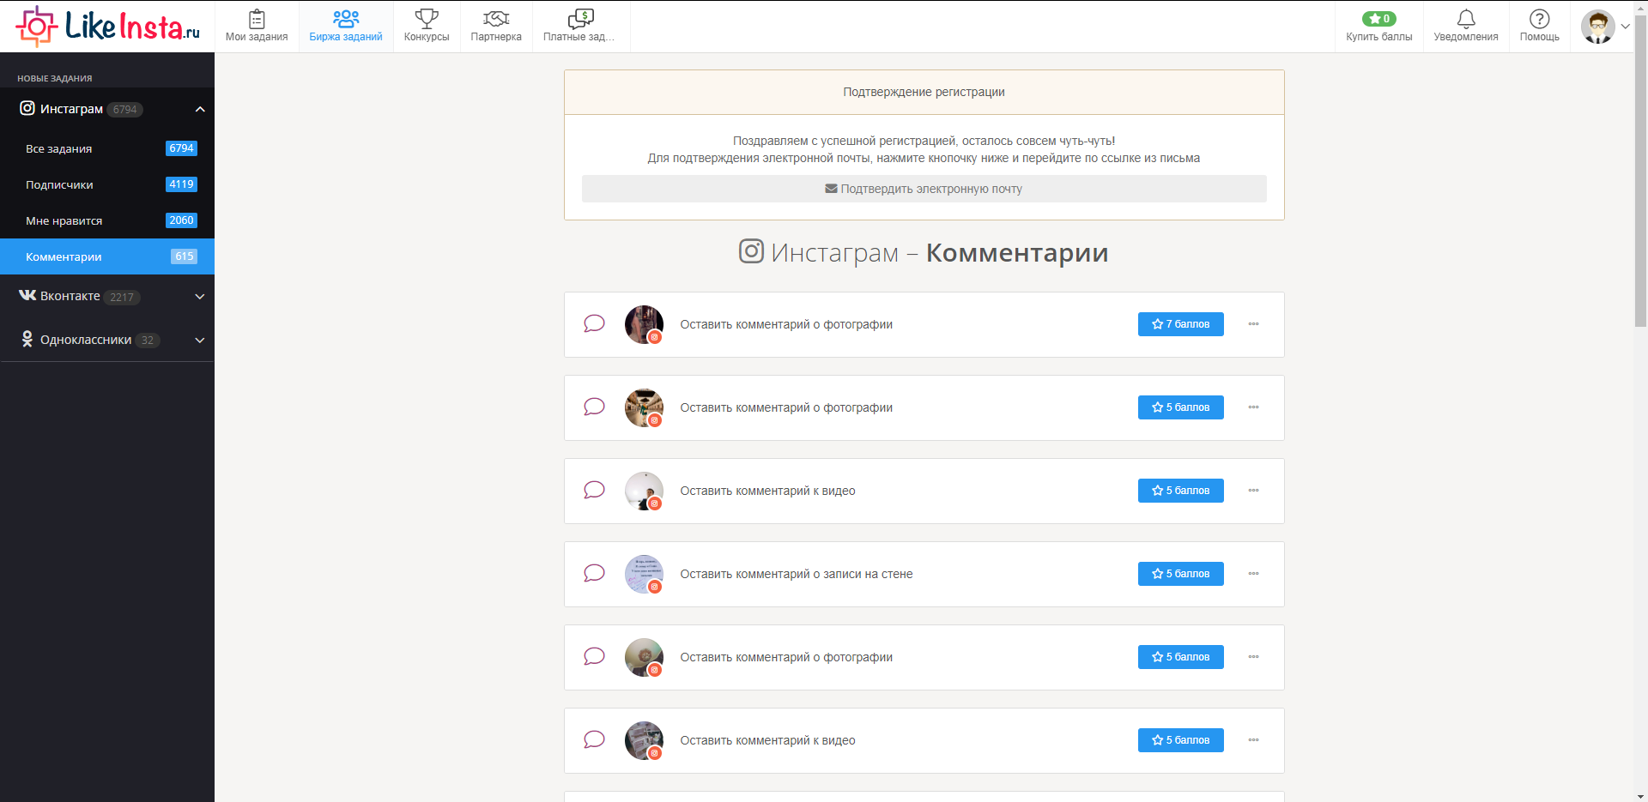Click the Instagram icon in sidebar

27,108
